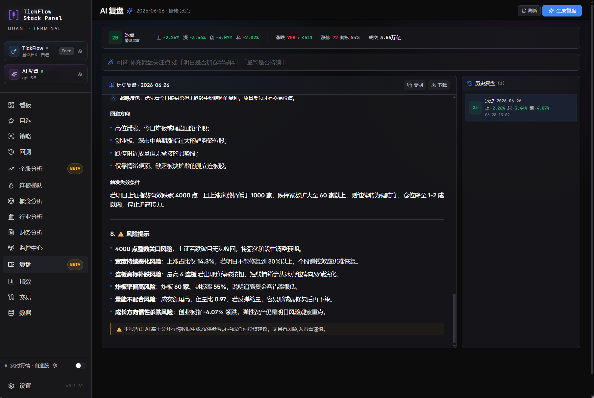Click the 成交 3.56万亿 value
Viewport: 594px width, 398px height.
[384, 38]
